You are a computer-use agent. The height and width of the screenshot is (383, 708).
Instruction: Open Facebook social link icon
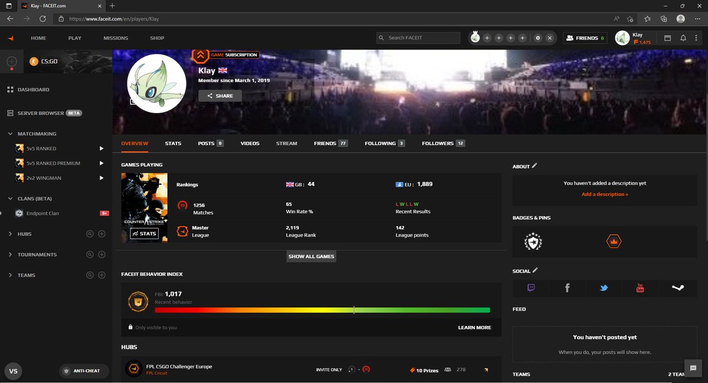click(x=567, y=288)
